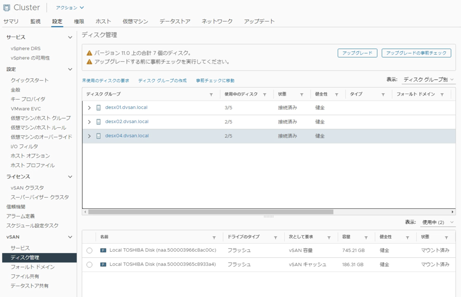Open filter for 名前 column
Viewport: 461px width, 297px height.
click(x=214, y=238)
